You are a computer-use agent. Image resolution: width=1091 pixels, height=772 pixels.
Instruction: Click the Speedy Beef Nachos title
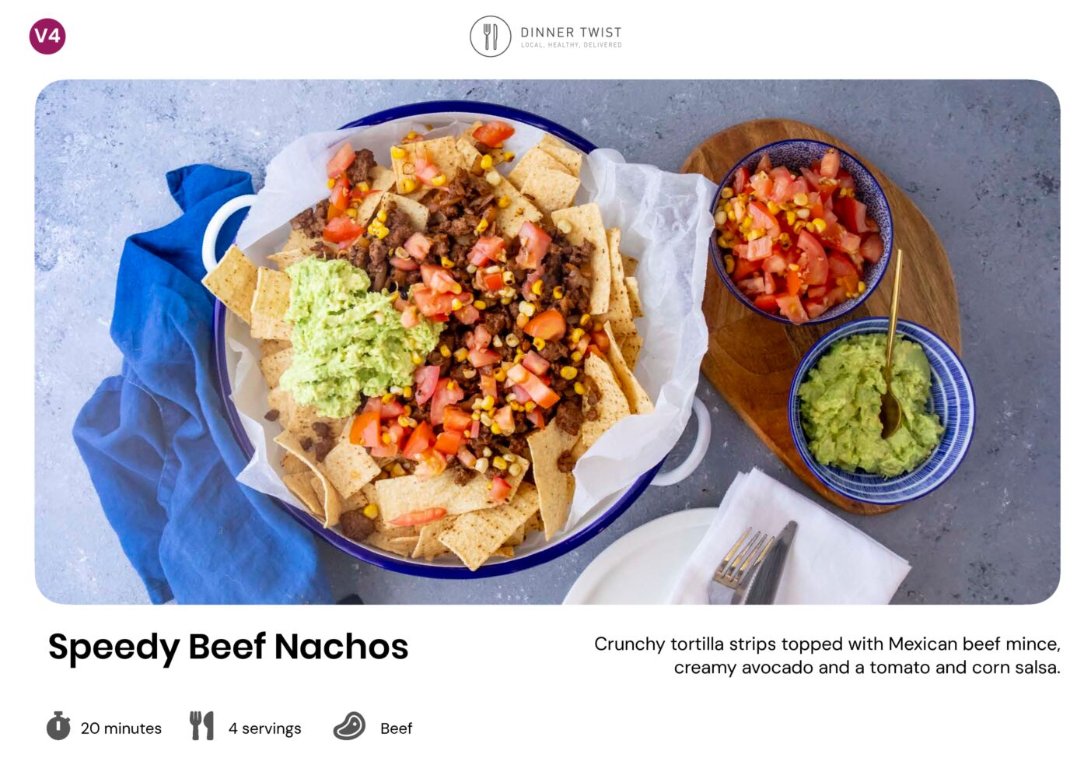[228, 647]
